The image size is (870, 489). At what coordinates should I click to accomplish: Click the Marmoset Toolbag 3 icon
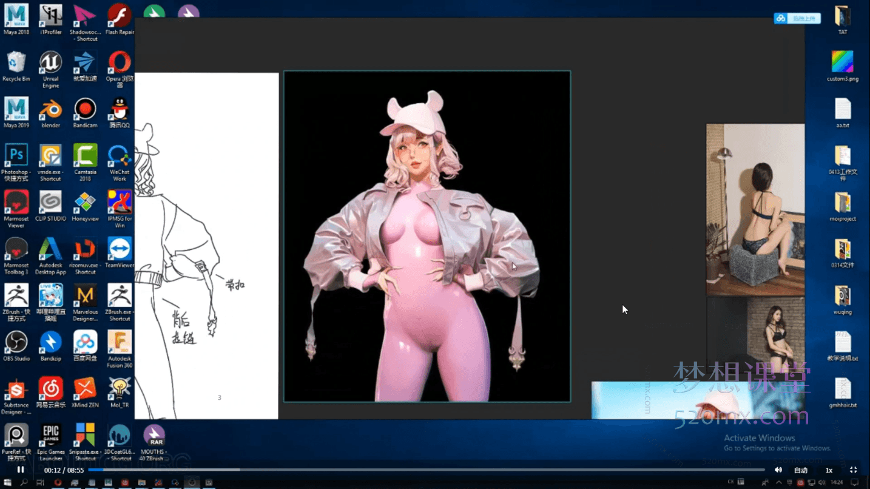(x=16, y=251)
